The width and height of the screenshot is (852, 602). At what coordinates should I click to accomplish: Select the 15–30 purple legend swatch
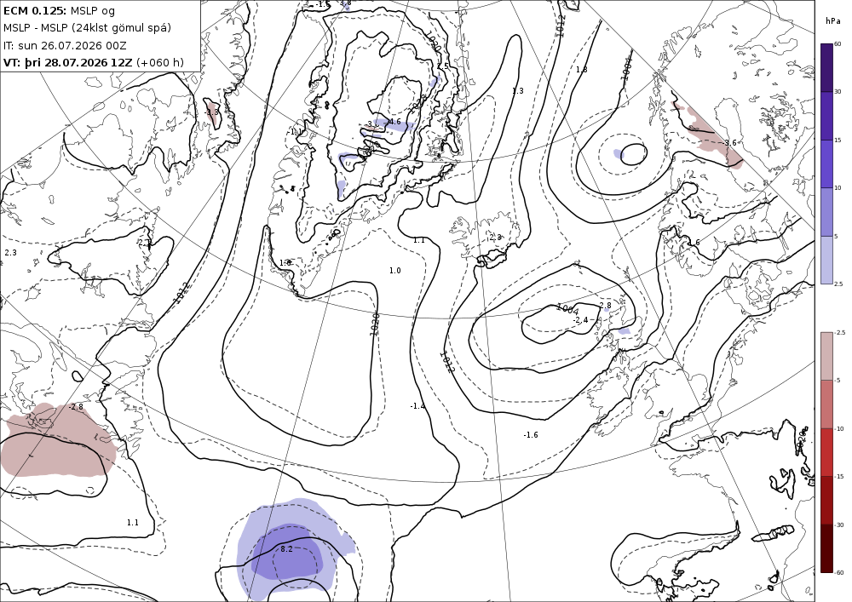[826, 116]
